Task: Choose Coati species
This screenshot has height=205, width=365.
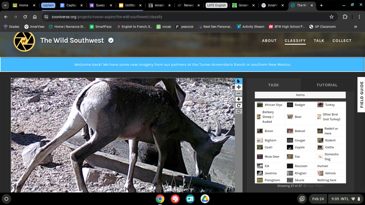Action: click(270, 147)
